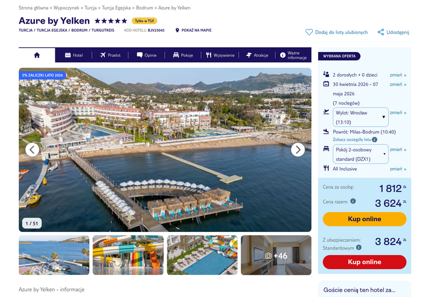Click the map pin icon beside Pokaż na mapie
Screen dimensions: 430x297
[x=177, y=30]
